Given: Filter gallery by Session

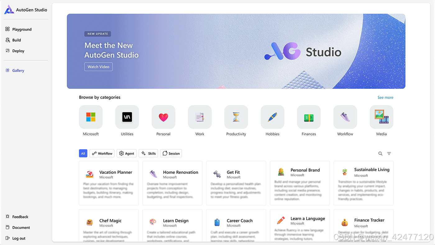Looking at the screenshot, I should click(171, 153).
